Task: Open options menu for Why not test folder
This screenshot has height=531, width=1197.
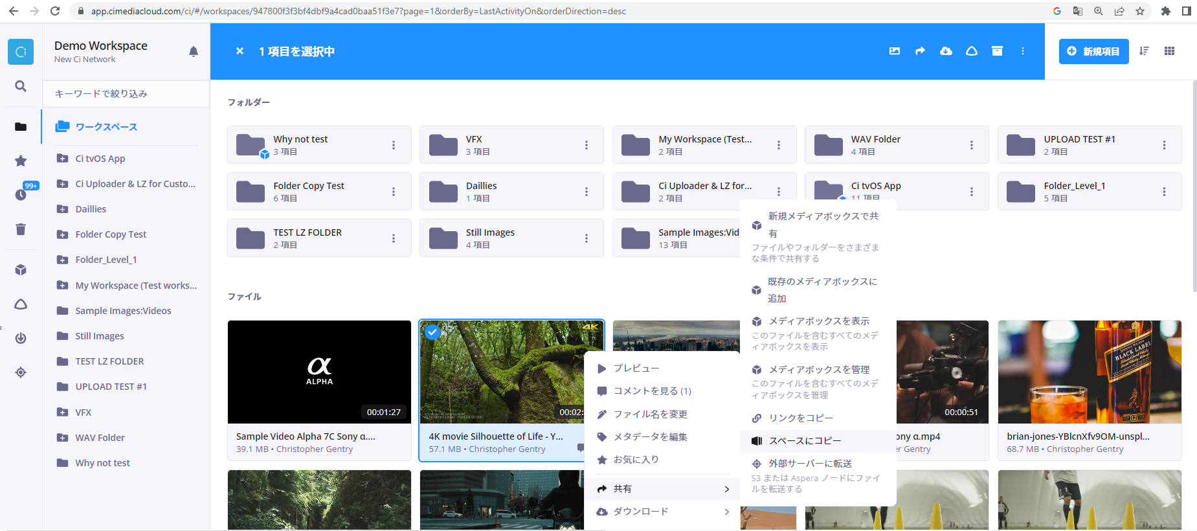Action: tap(394, 145)
